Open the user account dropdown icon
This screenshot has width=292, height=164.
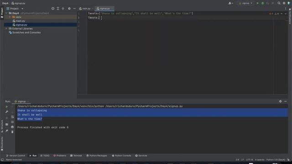click(x=231, y=3)
